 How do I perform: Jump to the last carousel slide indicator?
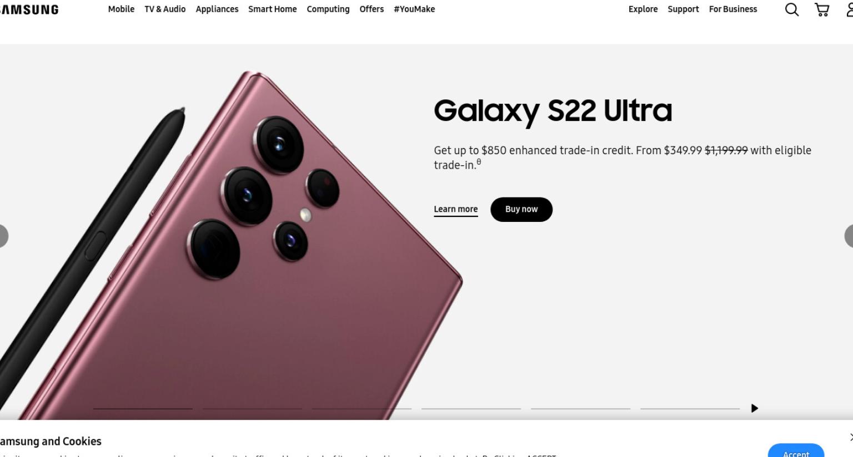point(690,409)
